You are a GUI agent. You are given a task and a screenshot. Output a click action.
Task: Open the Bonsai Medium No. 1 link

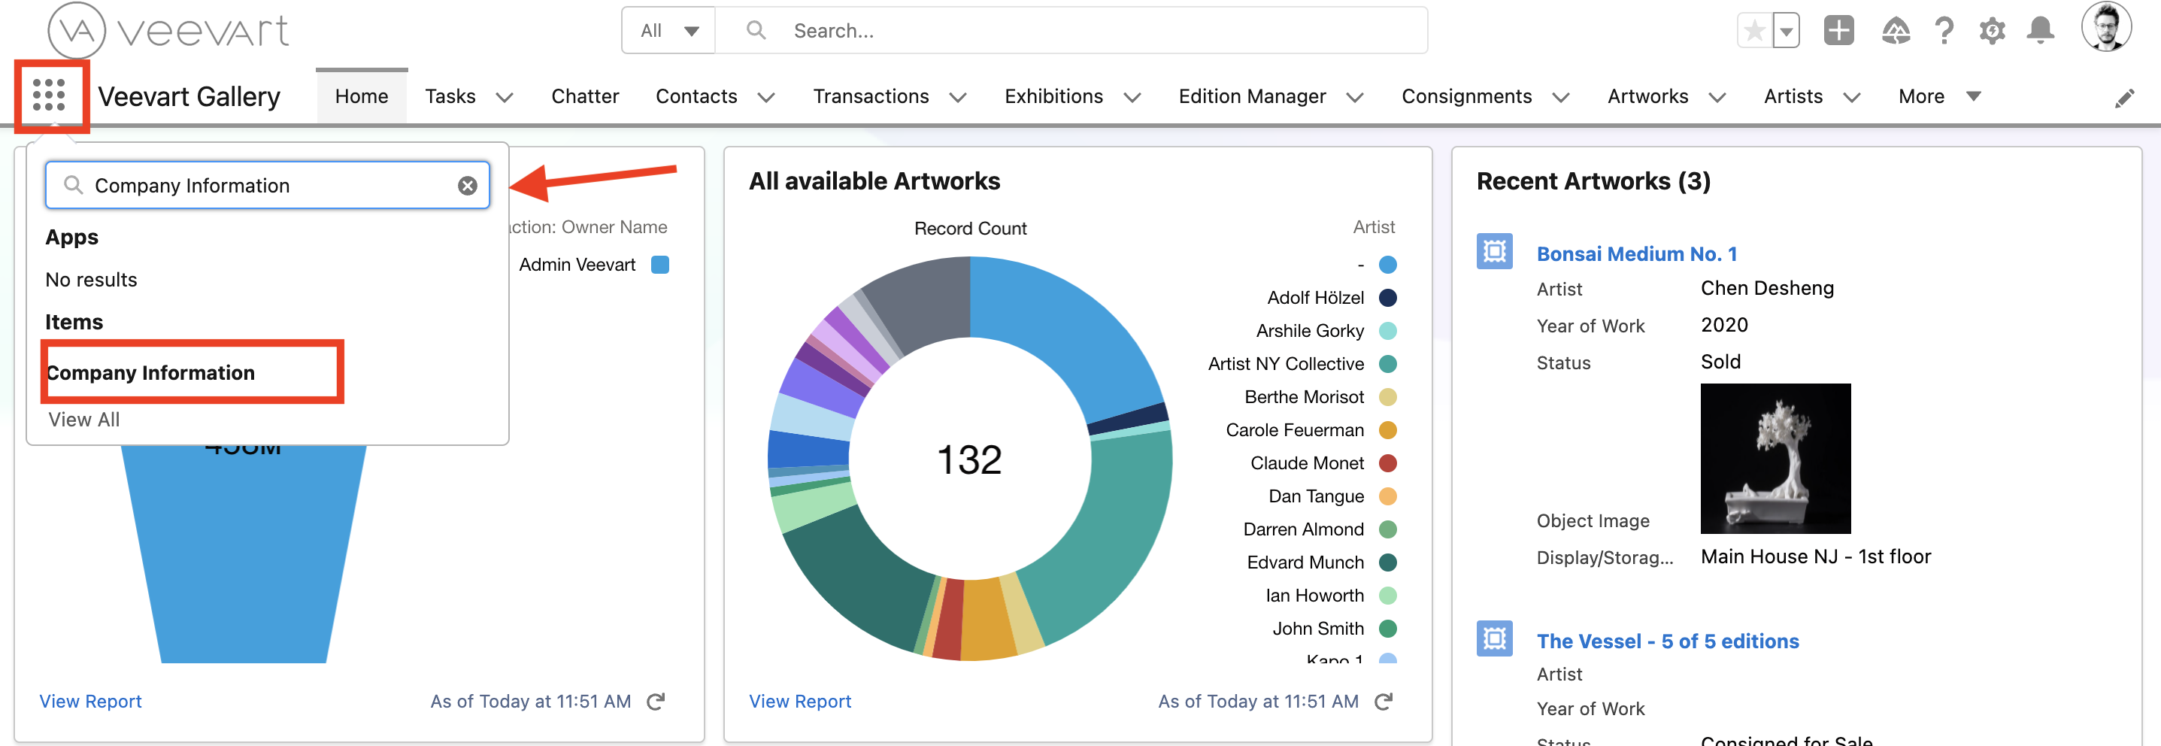pyautogui.click(x=1636, y=253)
